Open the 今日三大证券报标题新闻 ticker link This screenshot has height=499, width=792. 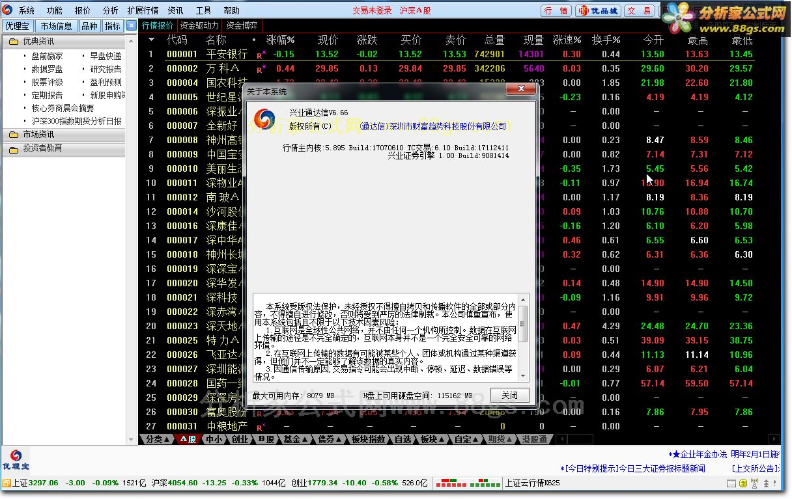click(x=632, y=468)
